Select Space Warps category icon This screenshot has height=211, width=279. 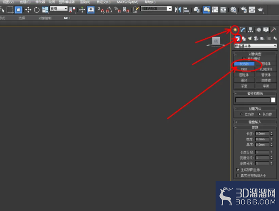269,38
